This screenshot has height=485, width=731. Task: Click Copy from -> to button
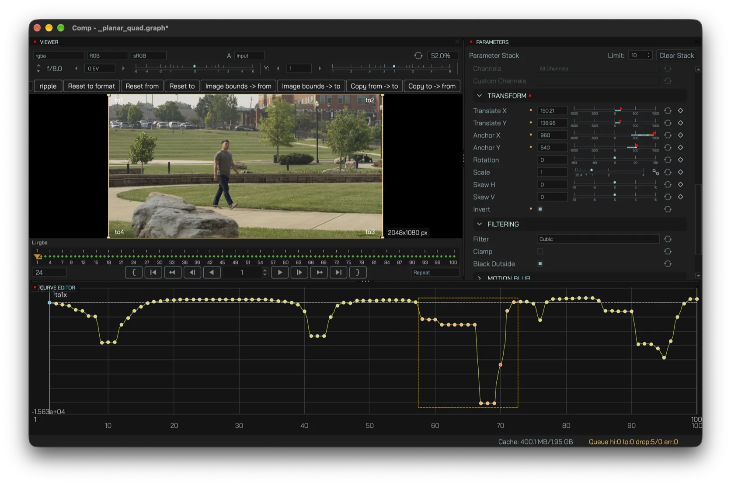tap(374, 86)
